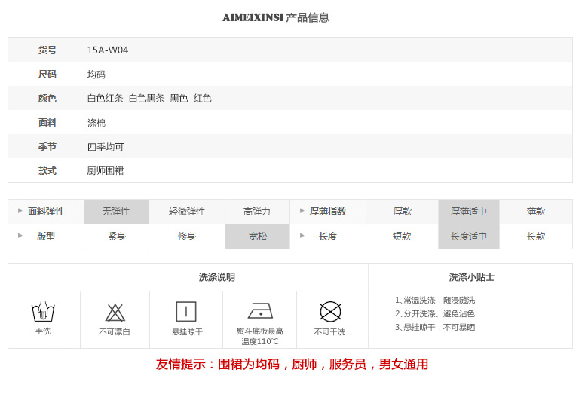The height and width of the screenshot is (409, 588).
Task: Click the color option 红色
Action: pos(203,99)
